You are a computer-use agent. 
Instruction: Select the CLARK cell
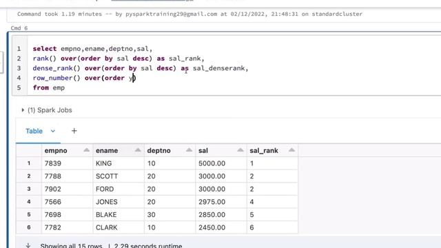119,227
